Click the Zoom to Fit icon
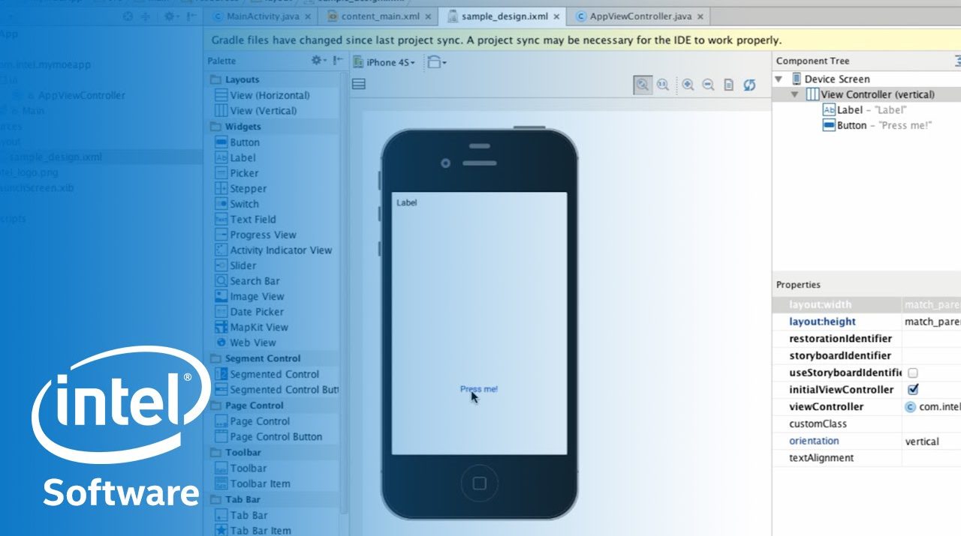Screen dimensions: 961x536 pyautogui.click(x=642, y=85)
